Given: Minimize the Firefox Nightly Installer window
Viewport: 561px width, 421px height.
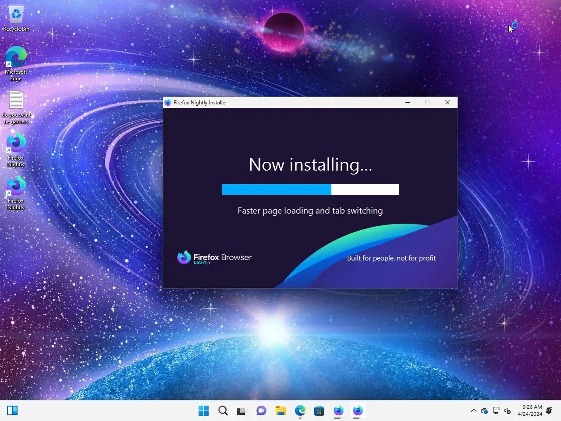Looking at the screenshot, I should [408, 103].
